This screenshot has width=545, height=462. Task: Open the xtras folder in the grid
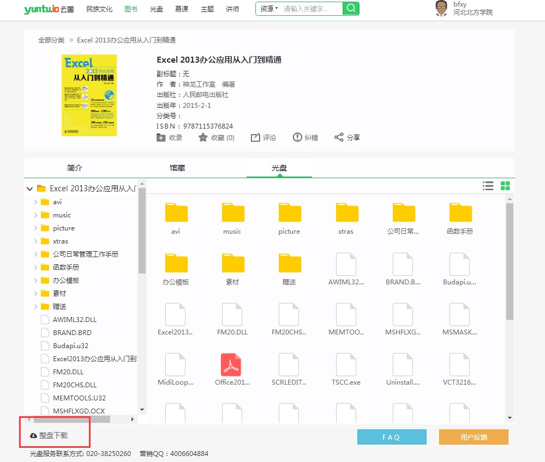click(x=346, y=212)
